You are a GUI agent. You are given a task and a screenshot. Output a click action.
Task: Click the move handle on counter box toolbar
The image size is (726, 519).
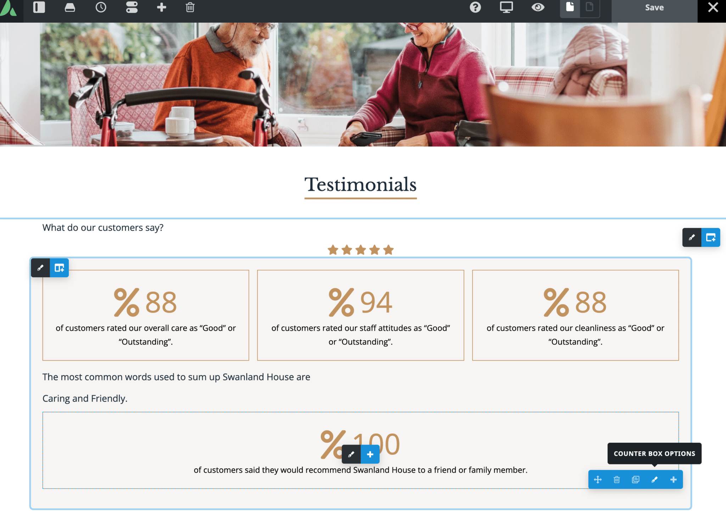pyautogui.click(x=598, y=480)
